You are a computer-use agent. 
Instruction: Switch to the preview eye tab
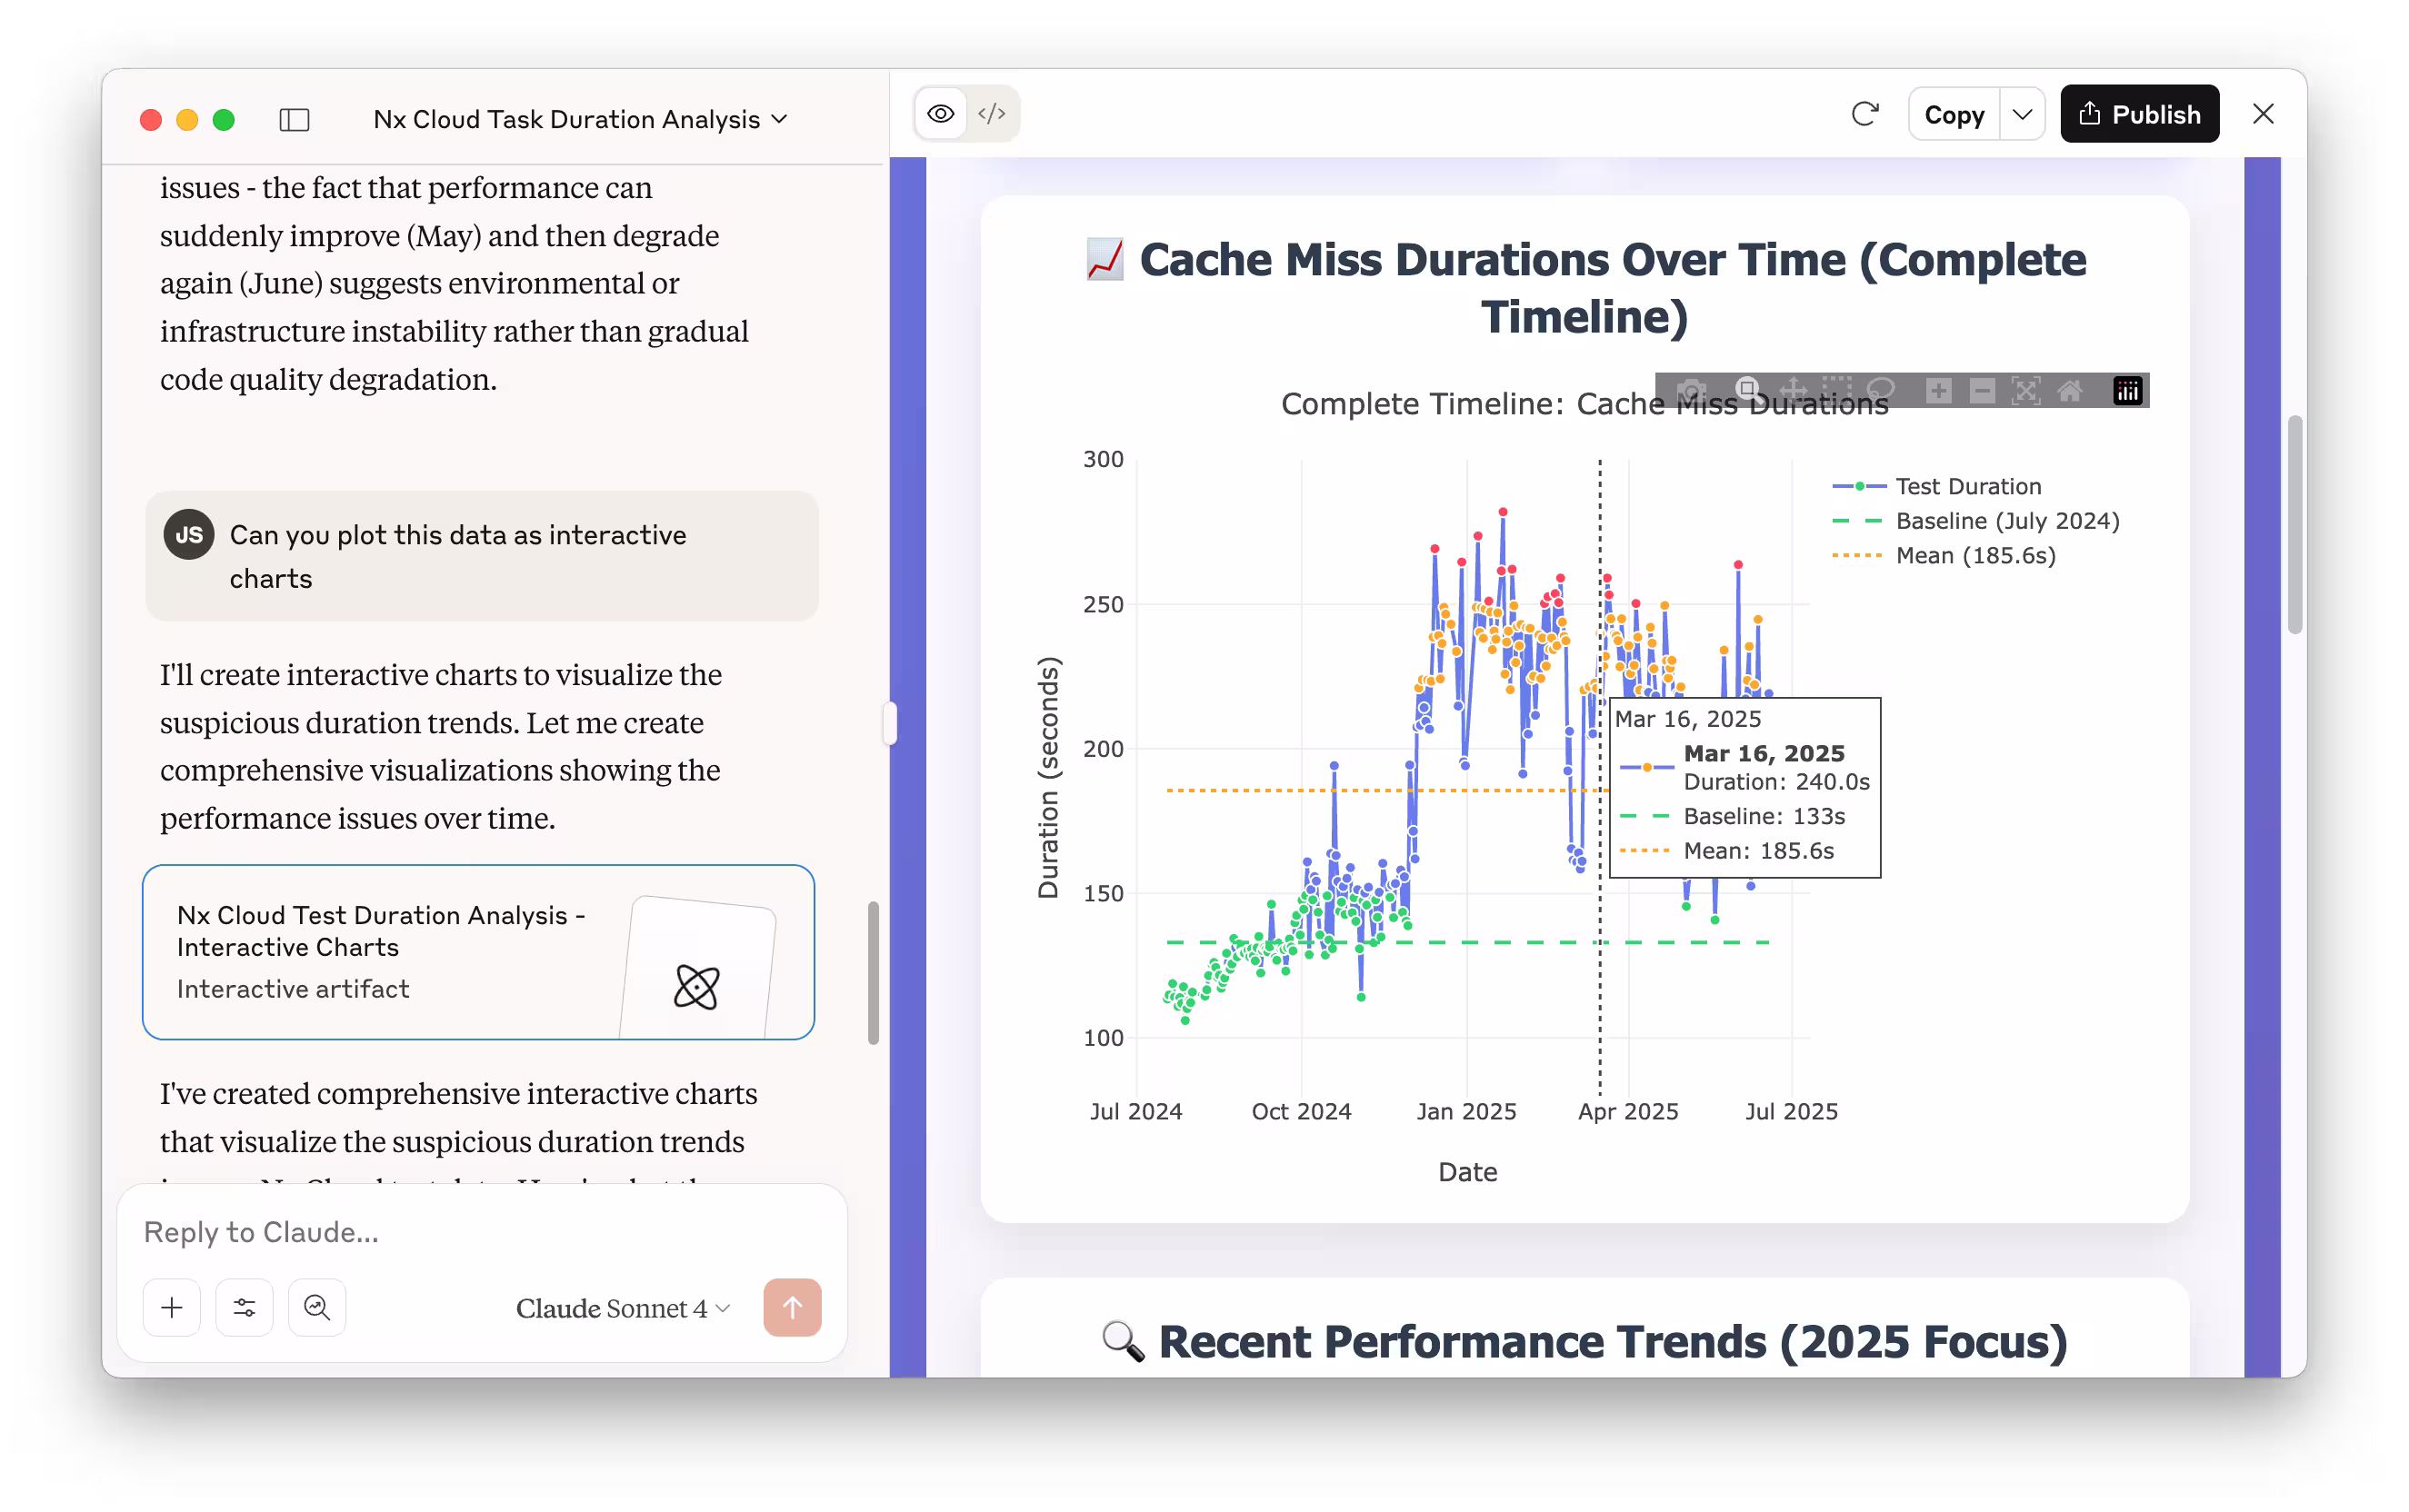tap(940, 114)
